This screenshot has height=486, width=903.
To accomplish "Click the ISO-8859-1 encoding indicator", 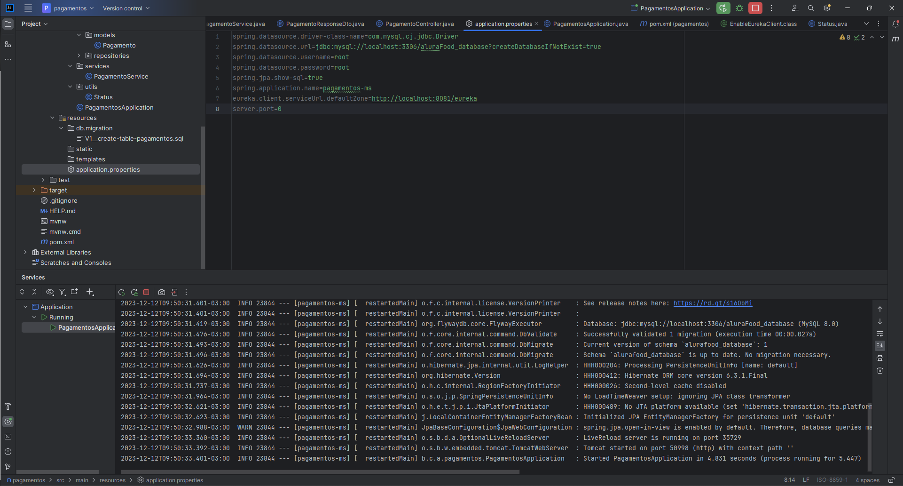I will [832, 480].
